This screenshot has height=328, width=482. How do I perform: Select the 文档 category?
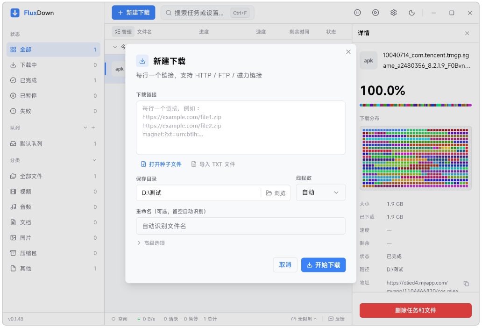[x=54, y=222]
